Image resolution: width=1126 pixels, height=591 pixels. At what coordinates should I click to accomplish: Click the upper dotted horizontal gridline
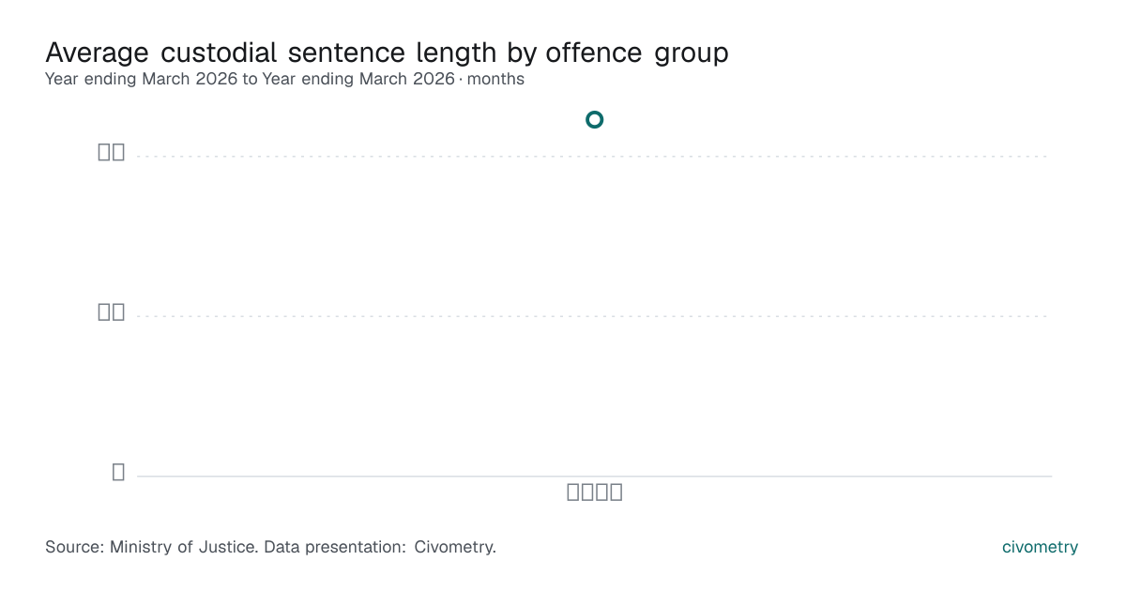594,157
